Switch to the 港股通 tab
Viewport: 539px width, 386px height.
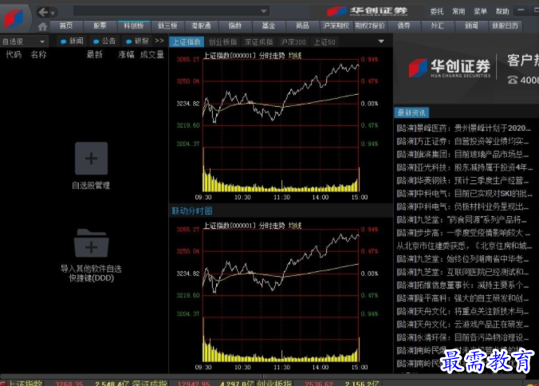point(201,26)
